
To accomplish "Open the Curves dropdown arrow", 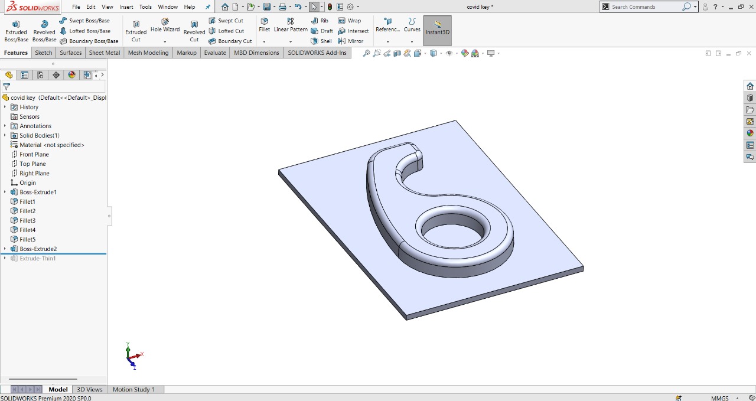I will pos(412,42).
